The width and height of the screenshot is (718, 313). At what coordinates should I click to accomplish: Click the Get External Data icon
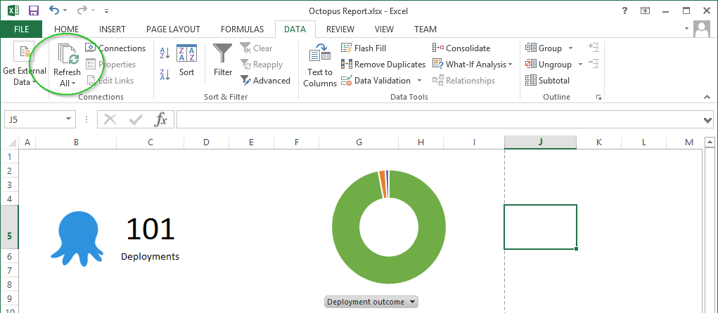[x=25, y=53]
